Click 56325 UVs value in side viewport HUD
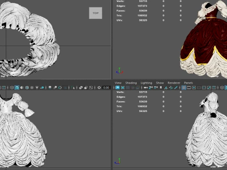The image size is (227, 170). tap(143, 111)
